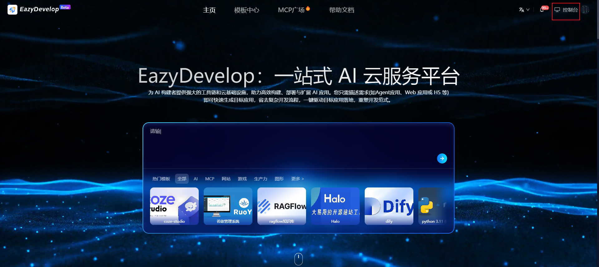Click the user avatar icon

[x=585, y=10]
